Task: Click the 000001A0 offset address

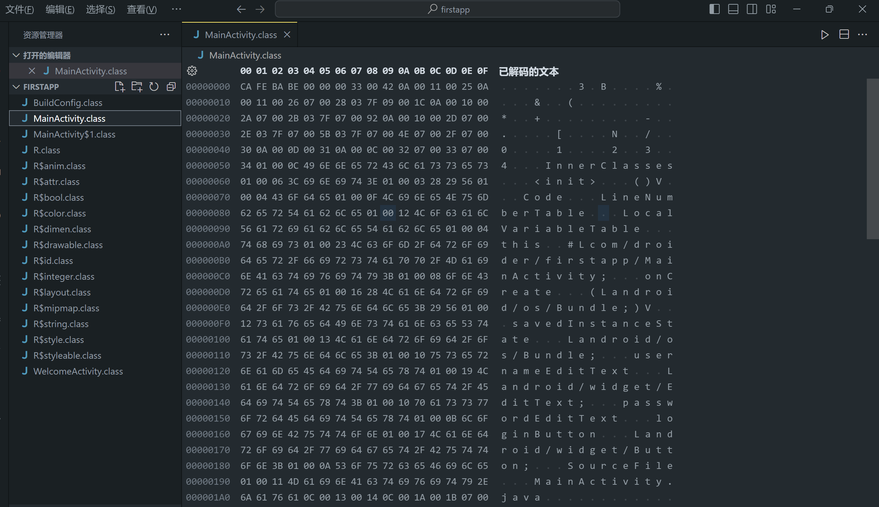Action: tap(208, 497)
